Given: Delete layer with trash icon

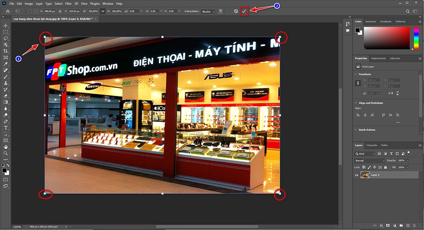Looking at the screenshot, I should click(x=414, y=226).
